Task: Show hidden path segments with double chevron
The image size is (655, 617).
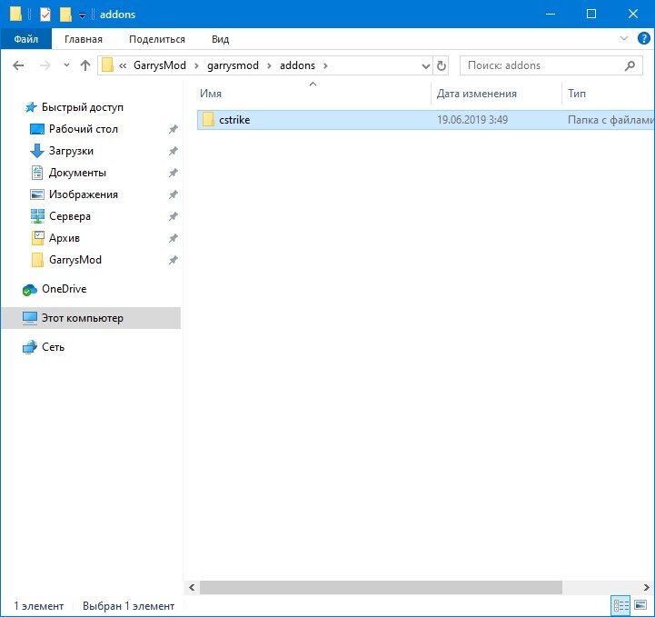Action: point(123,65)
